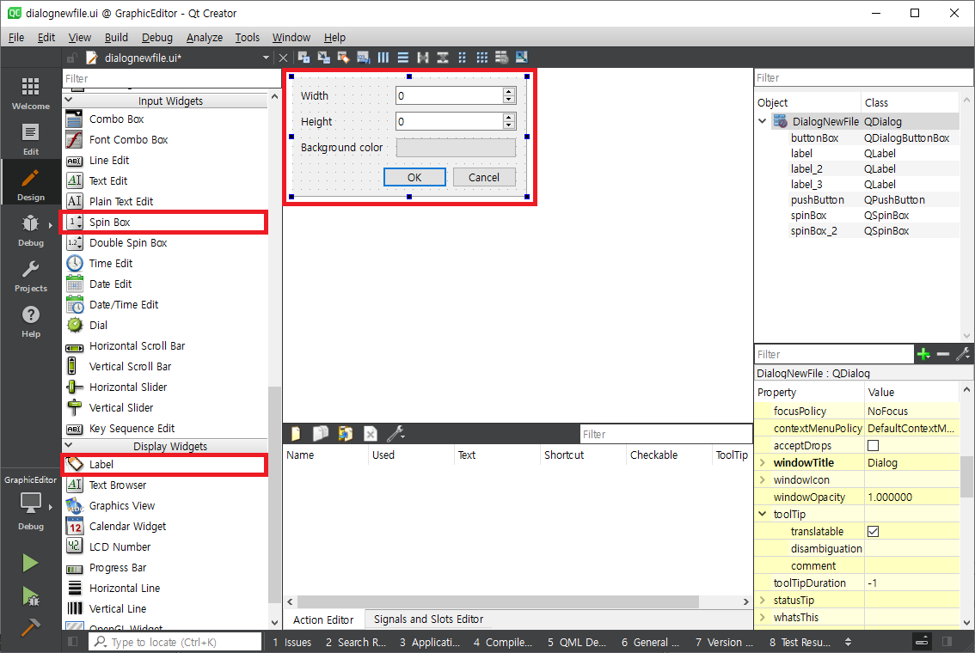Open the Projects mode
Screen dimensions: 975x653
click(x=30, y=276)
